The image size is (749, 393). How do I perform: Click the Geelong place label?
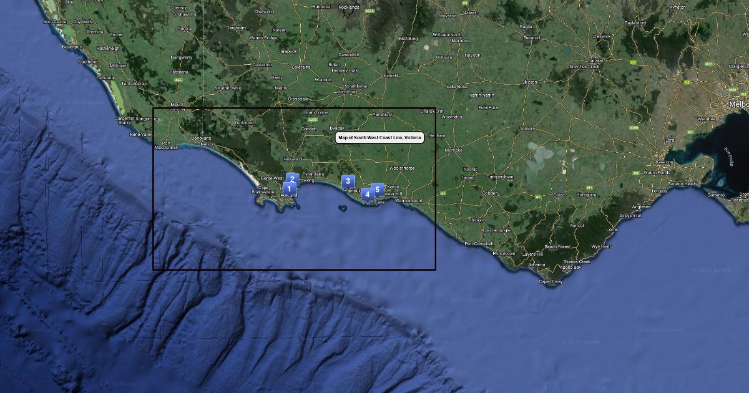pyautogui.click(x=663, y=161)
